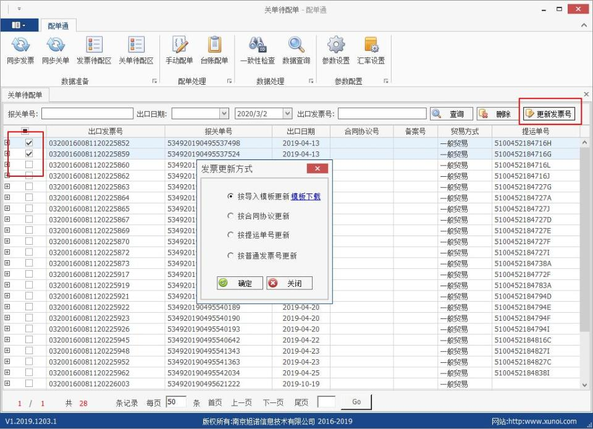
Task: Open 配单处理 group dialog launcher
Action: pos(229,81)
